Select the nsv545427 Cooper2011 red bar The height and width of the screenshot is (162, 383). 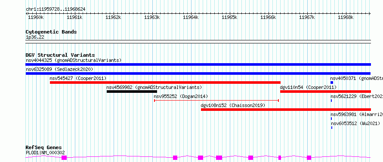pyautogui.click(x=165, y=83)
